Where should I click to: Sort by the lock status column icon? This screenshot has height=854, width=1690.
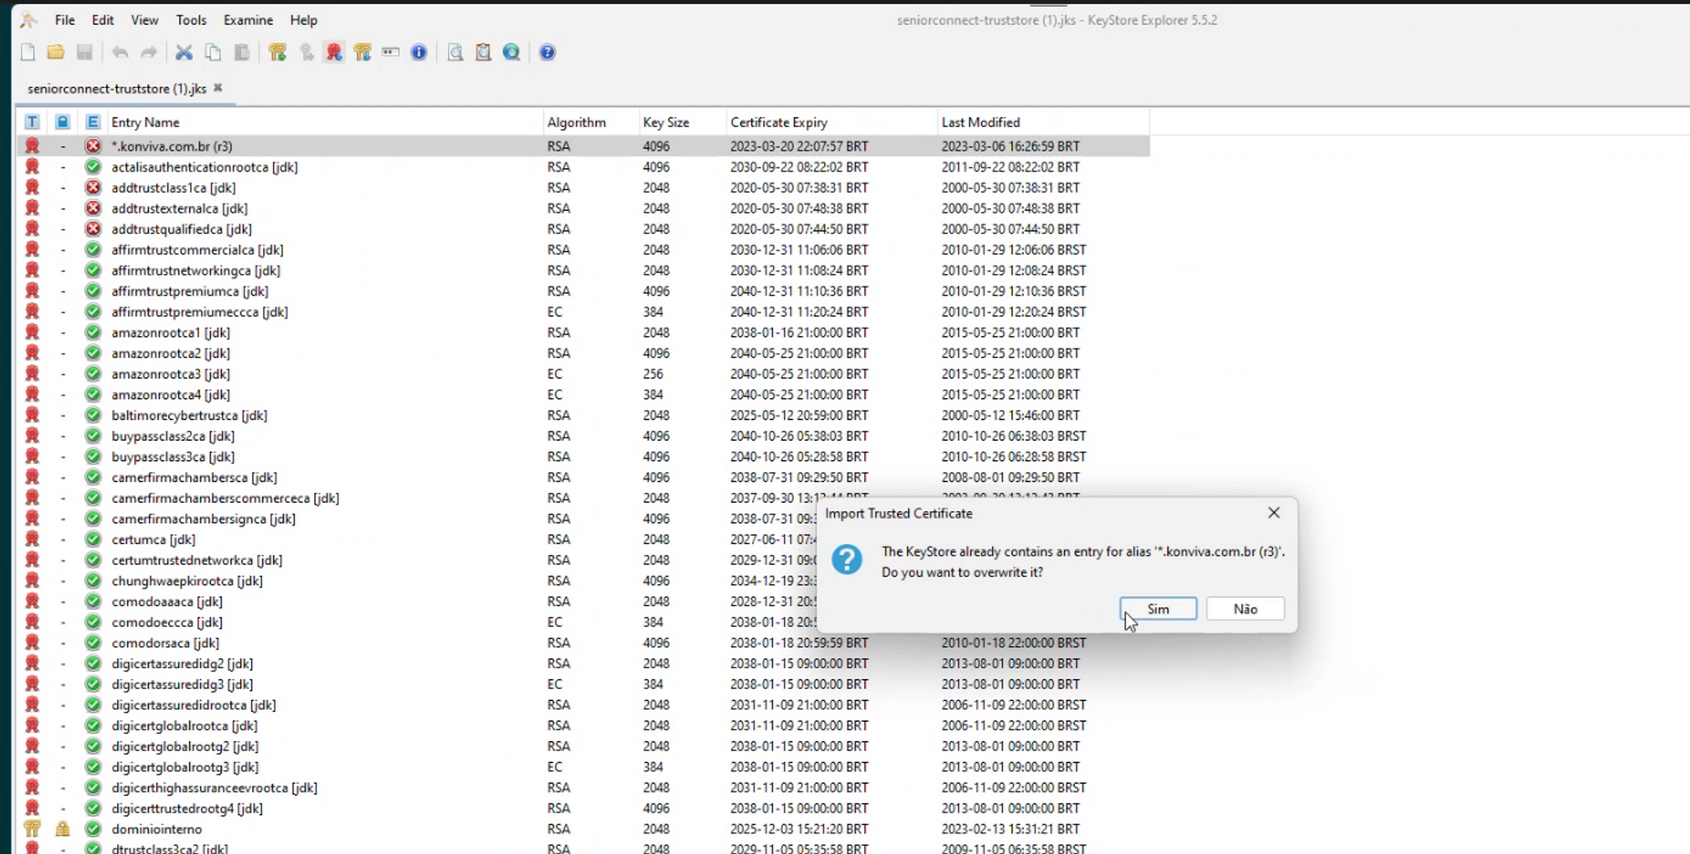coord(63,122)
